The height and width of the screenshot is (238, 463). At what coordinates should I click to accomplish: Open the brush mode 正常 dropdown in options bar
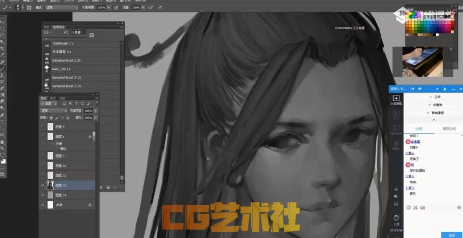coord(62,7)
